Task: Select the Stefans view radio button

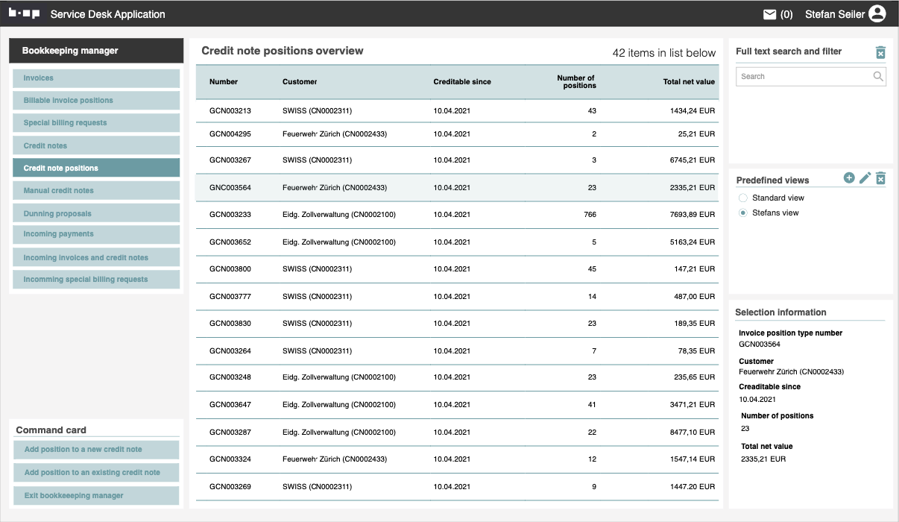Action: [x=742, y=213]
